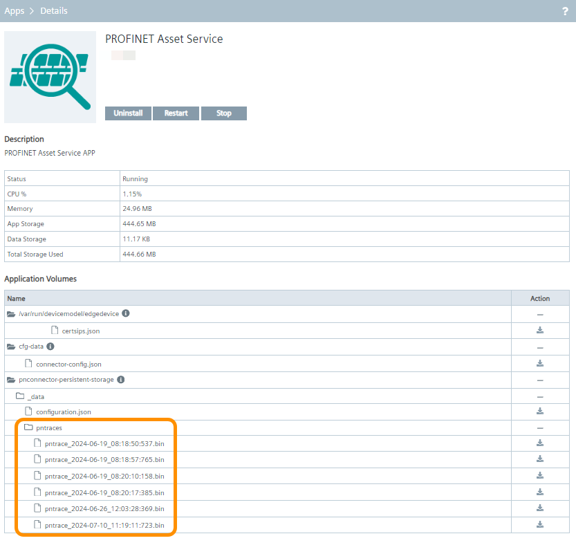Expand the pntraces folder
The image size is (576, 545).
28,427
